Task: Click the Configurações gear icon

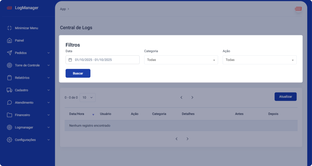Action: [x=9, y=140]
